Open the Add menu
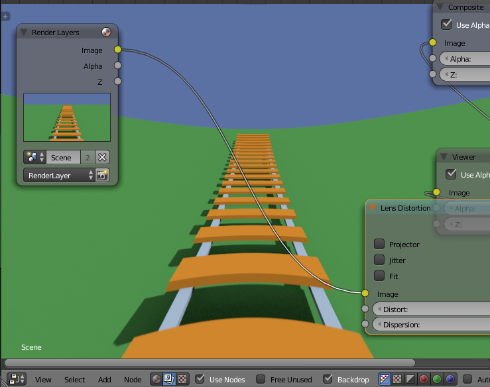This screenshot has width=490, height=387. pos(104,380)
